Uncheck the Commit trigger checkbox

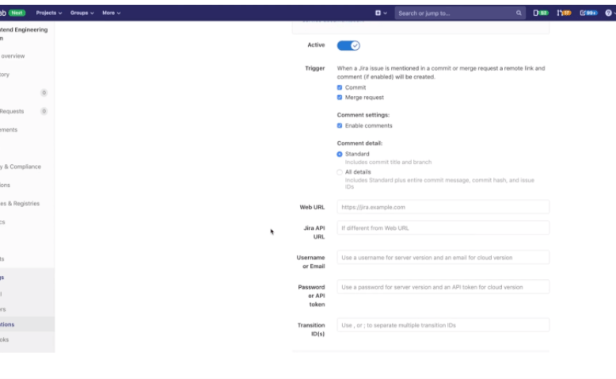tap(340, 87)
